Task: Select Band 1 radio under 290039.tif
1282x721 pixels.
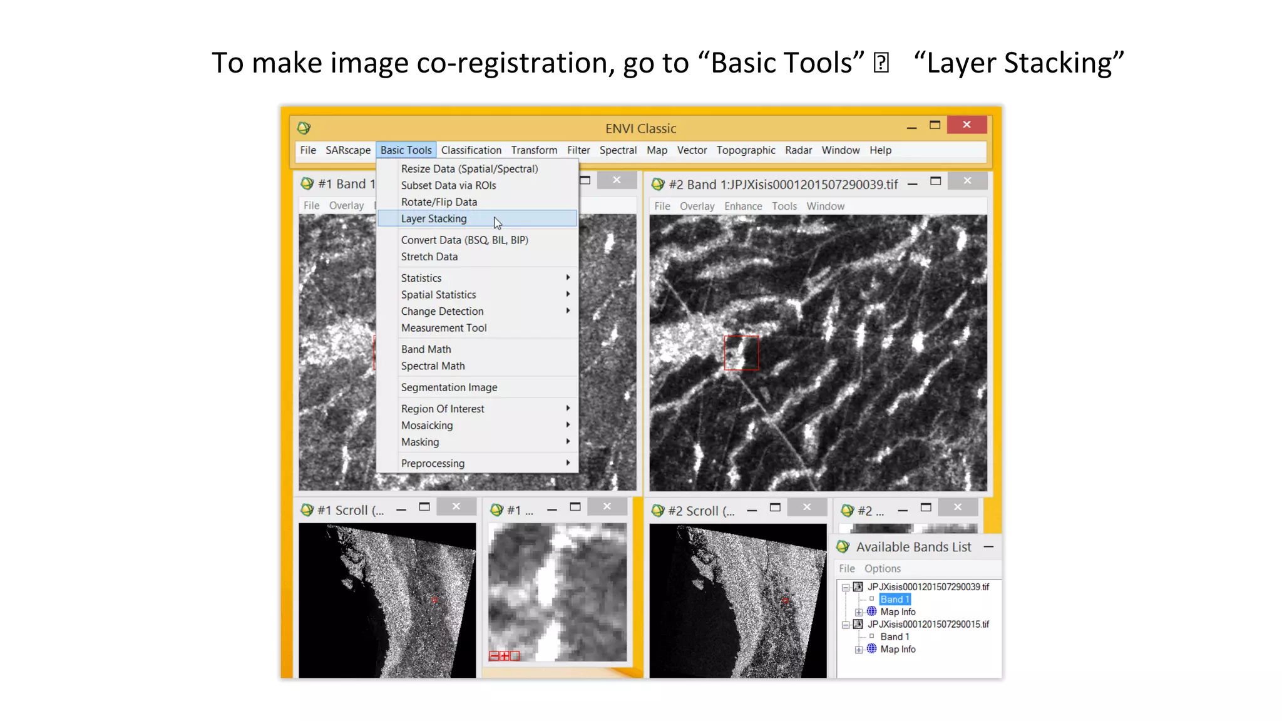Action: click(x=871, y=599)
